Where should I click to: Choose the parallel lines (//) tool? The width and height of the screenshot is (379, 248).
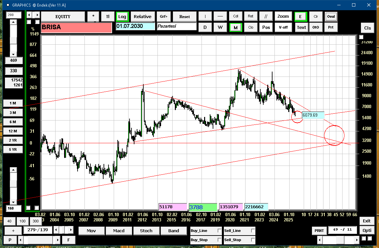[x=266, y=16]
